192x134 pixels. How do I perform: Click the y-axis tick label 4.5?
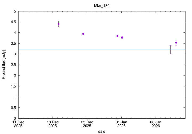(13, 22)
